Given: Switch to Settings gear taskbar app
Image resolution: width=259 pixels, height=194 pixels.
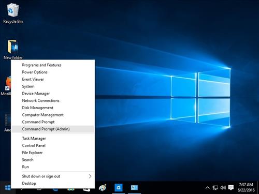Looking at the screenshot, I should coord(119,188).
